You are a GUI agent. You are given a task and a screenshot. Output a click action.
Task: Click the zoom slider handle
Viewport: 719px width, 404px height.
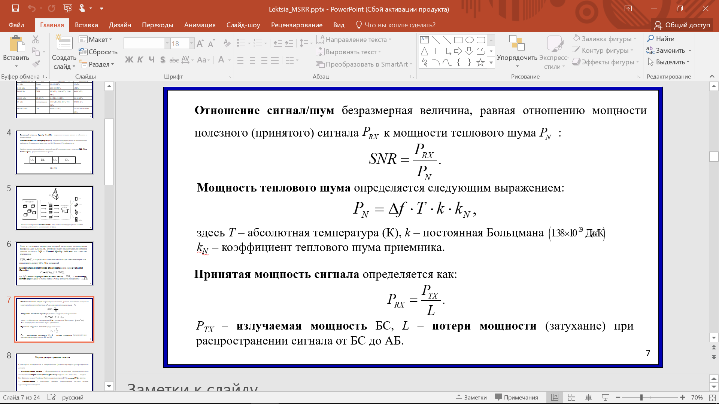coord(641,397)
